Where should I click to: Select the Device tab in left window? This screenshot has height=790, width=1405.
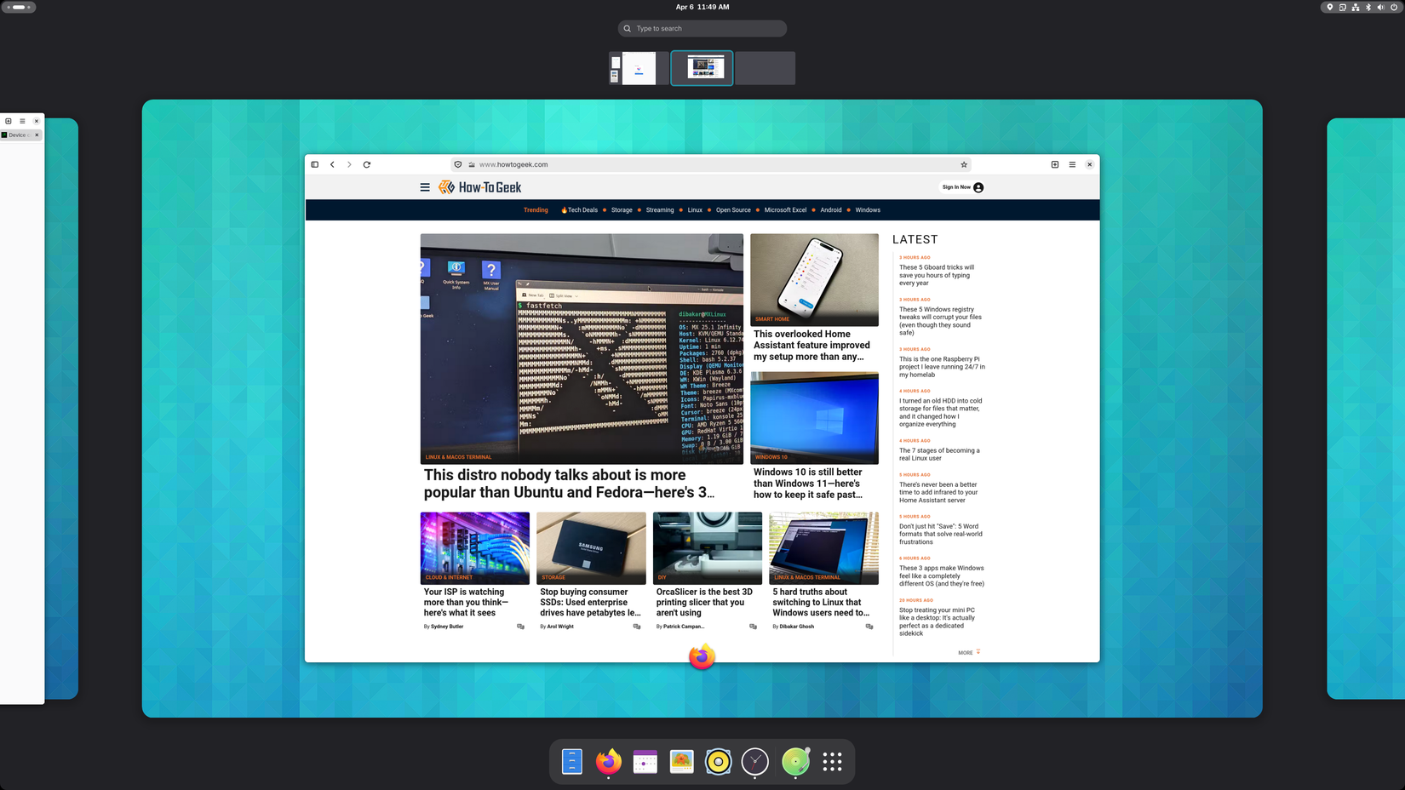click(17, 135)
